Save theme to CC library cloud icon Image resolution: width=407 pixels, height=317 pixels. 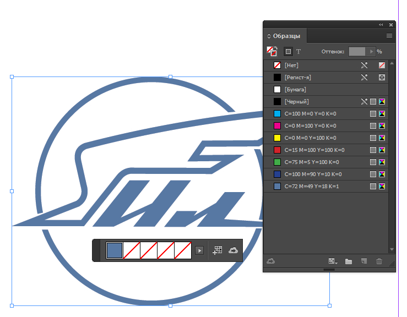pyautogui.click(x=233, y=250)
